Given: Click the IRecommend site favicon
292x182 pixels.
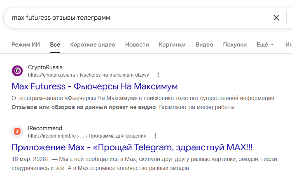Looking at the screenshot, I should tap(17, 132).
